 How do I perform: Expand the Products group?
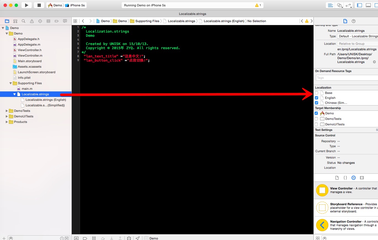[x=7, y=122]
